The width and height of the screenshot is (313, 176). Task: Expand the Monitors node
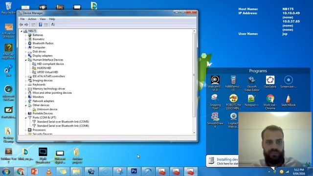26,97
